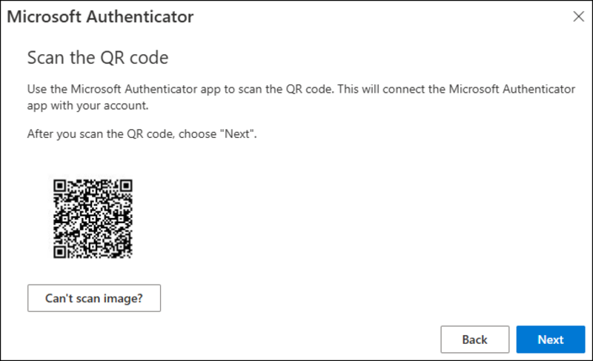This screenshot has width=593, height=361.
Task: Click the word "choose" in the instructions
Action: coord(196,136)
